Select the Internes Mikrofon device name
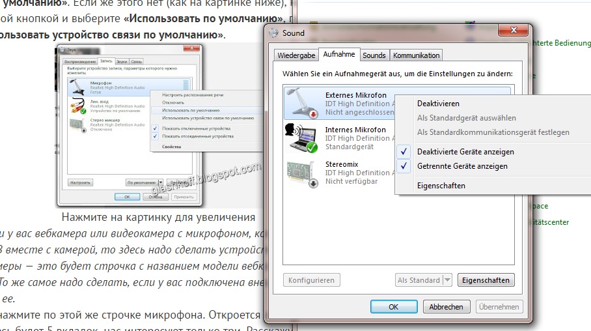This screenshot has width=591, height=331. pyautogui.click(x=355, y=130)
